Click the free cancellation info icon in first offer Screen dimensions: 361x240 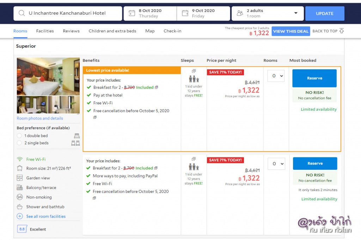[95, 117]
